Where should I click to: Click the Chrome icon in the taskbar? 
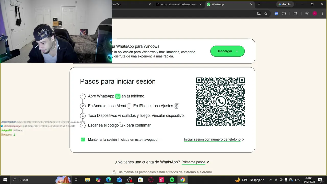[182, 180]
